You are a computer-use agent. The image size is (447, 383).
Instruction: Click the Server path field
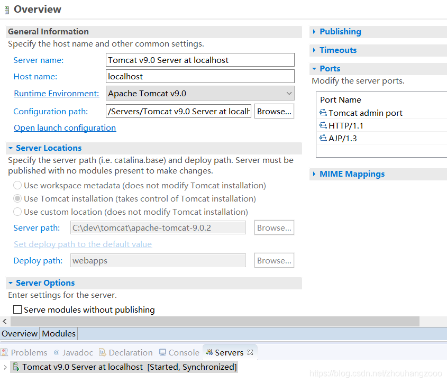(158, 227)
